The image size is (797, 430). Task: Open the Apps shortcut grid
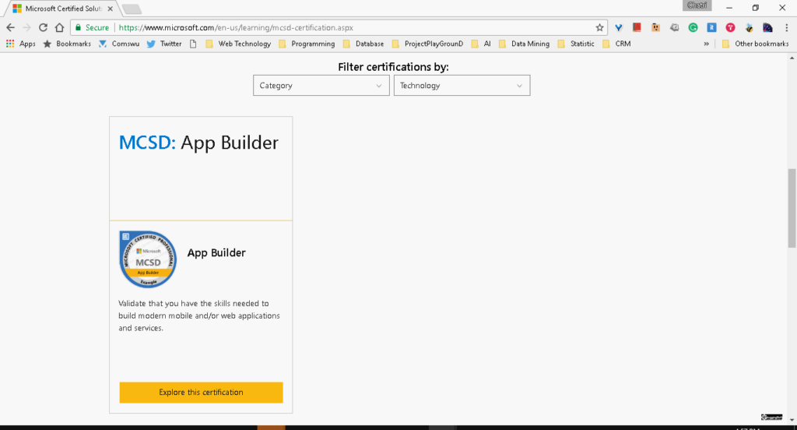tap(20, 44)
